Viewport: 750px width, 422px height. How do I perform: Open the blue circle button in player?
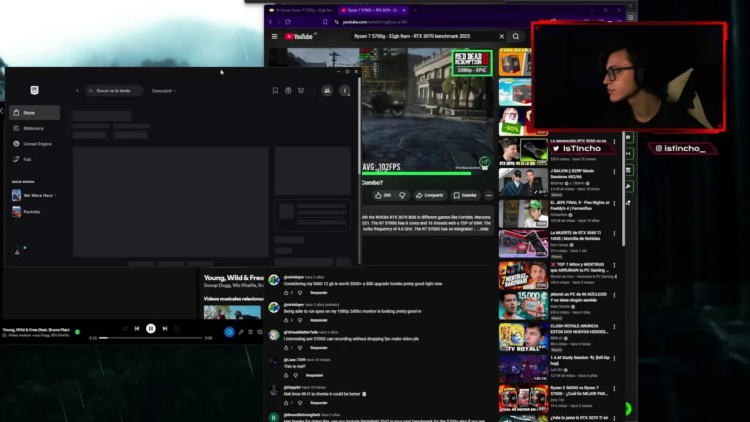pyautogui.click(x=229, y=332)
